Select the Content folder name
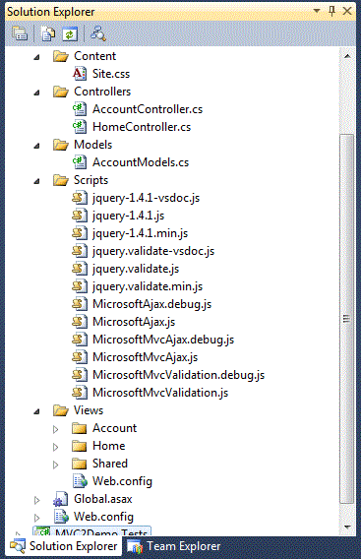361x559 pixels. [x=94, y=56]
